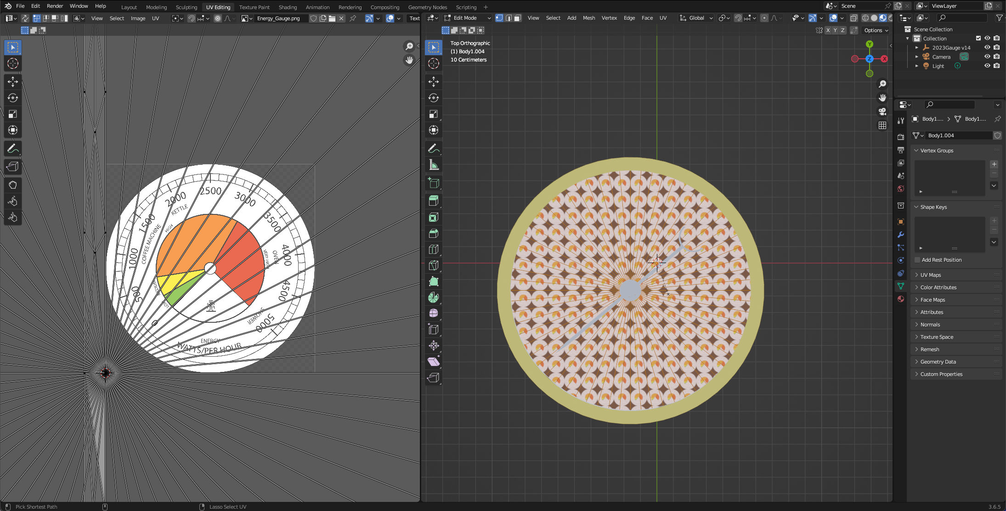
Task: Click the properties search field
Action: 950,105
